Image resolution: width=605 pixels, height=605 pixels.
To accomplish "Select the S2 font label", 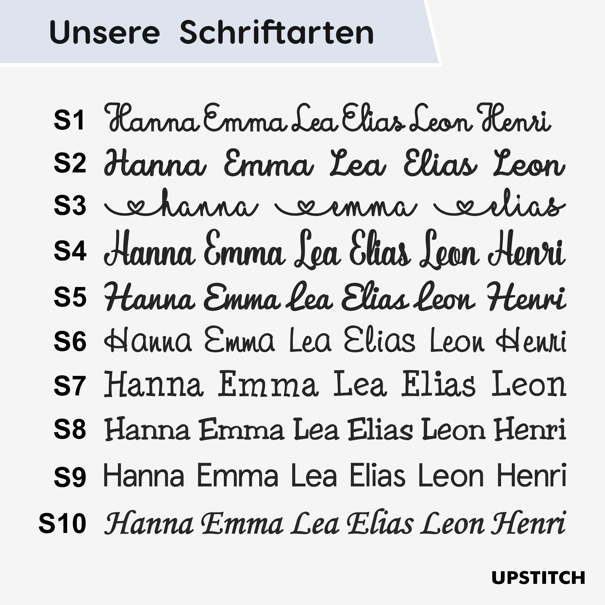I will coord(70,163).
